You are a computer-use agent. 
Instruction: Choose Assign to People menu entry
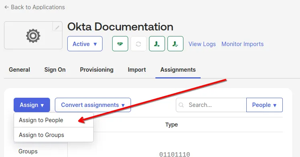(54, 120)
